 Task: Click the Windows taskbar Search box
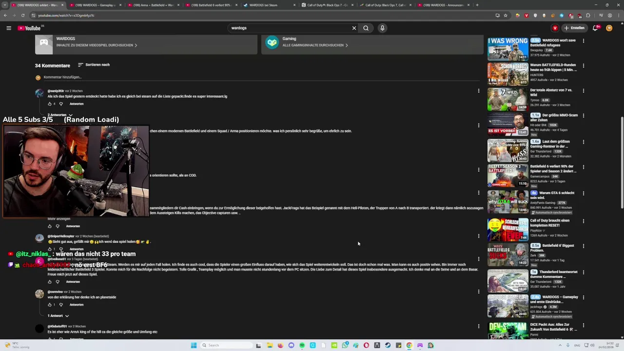tap(227, 345)
